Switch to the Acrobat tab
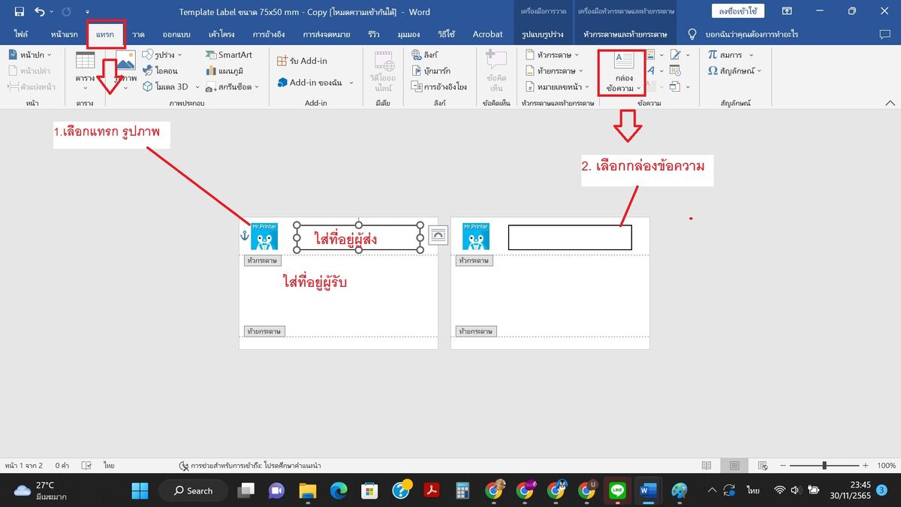 click(x=487, y=35)
